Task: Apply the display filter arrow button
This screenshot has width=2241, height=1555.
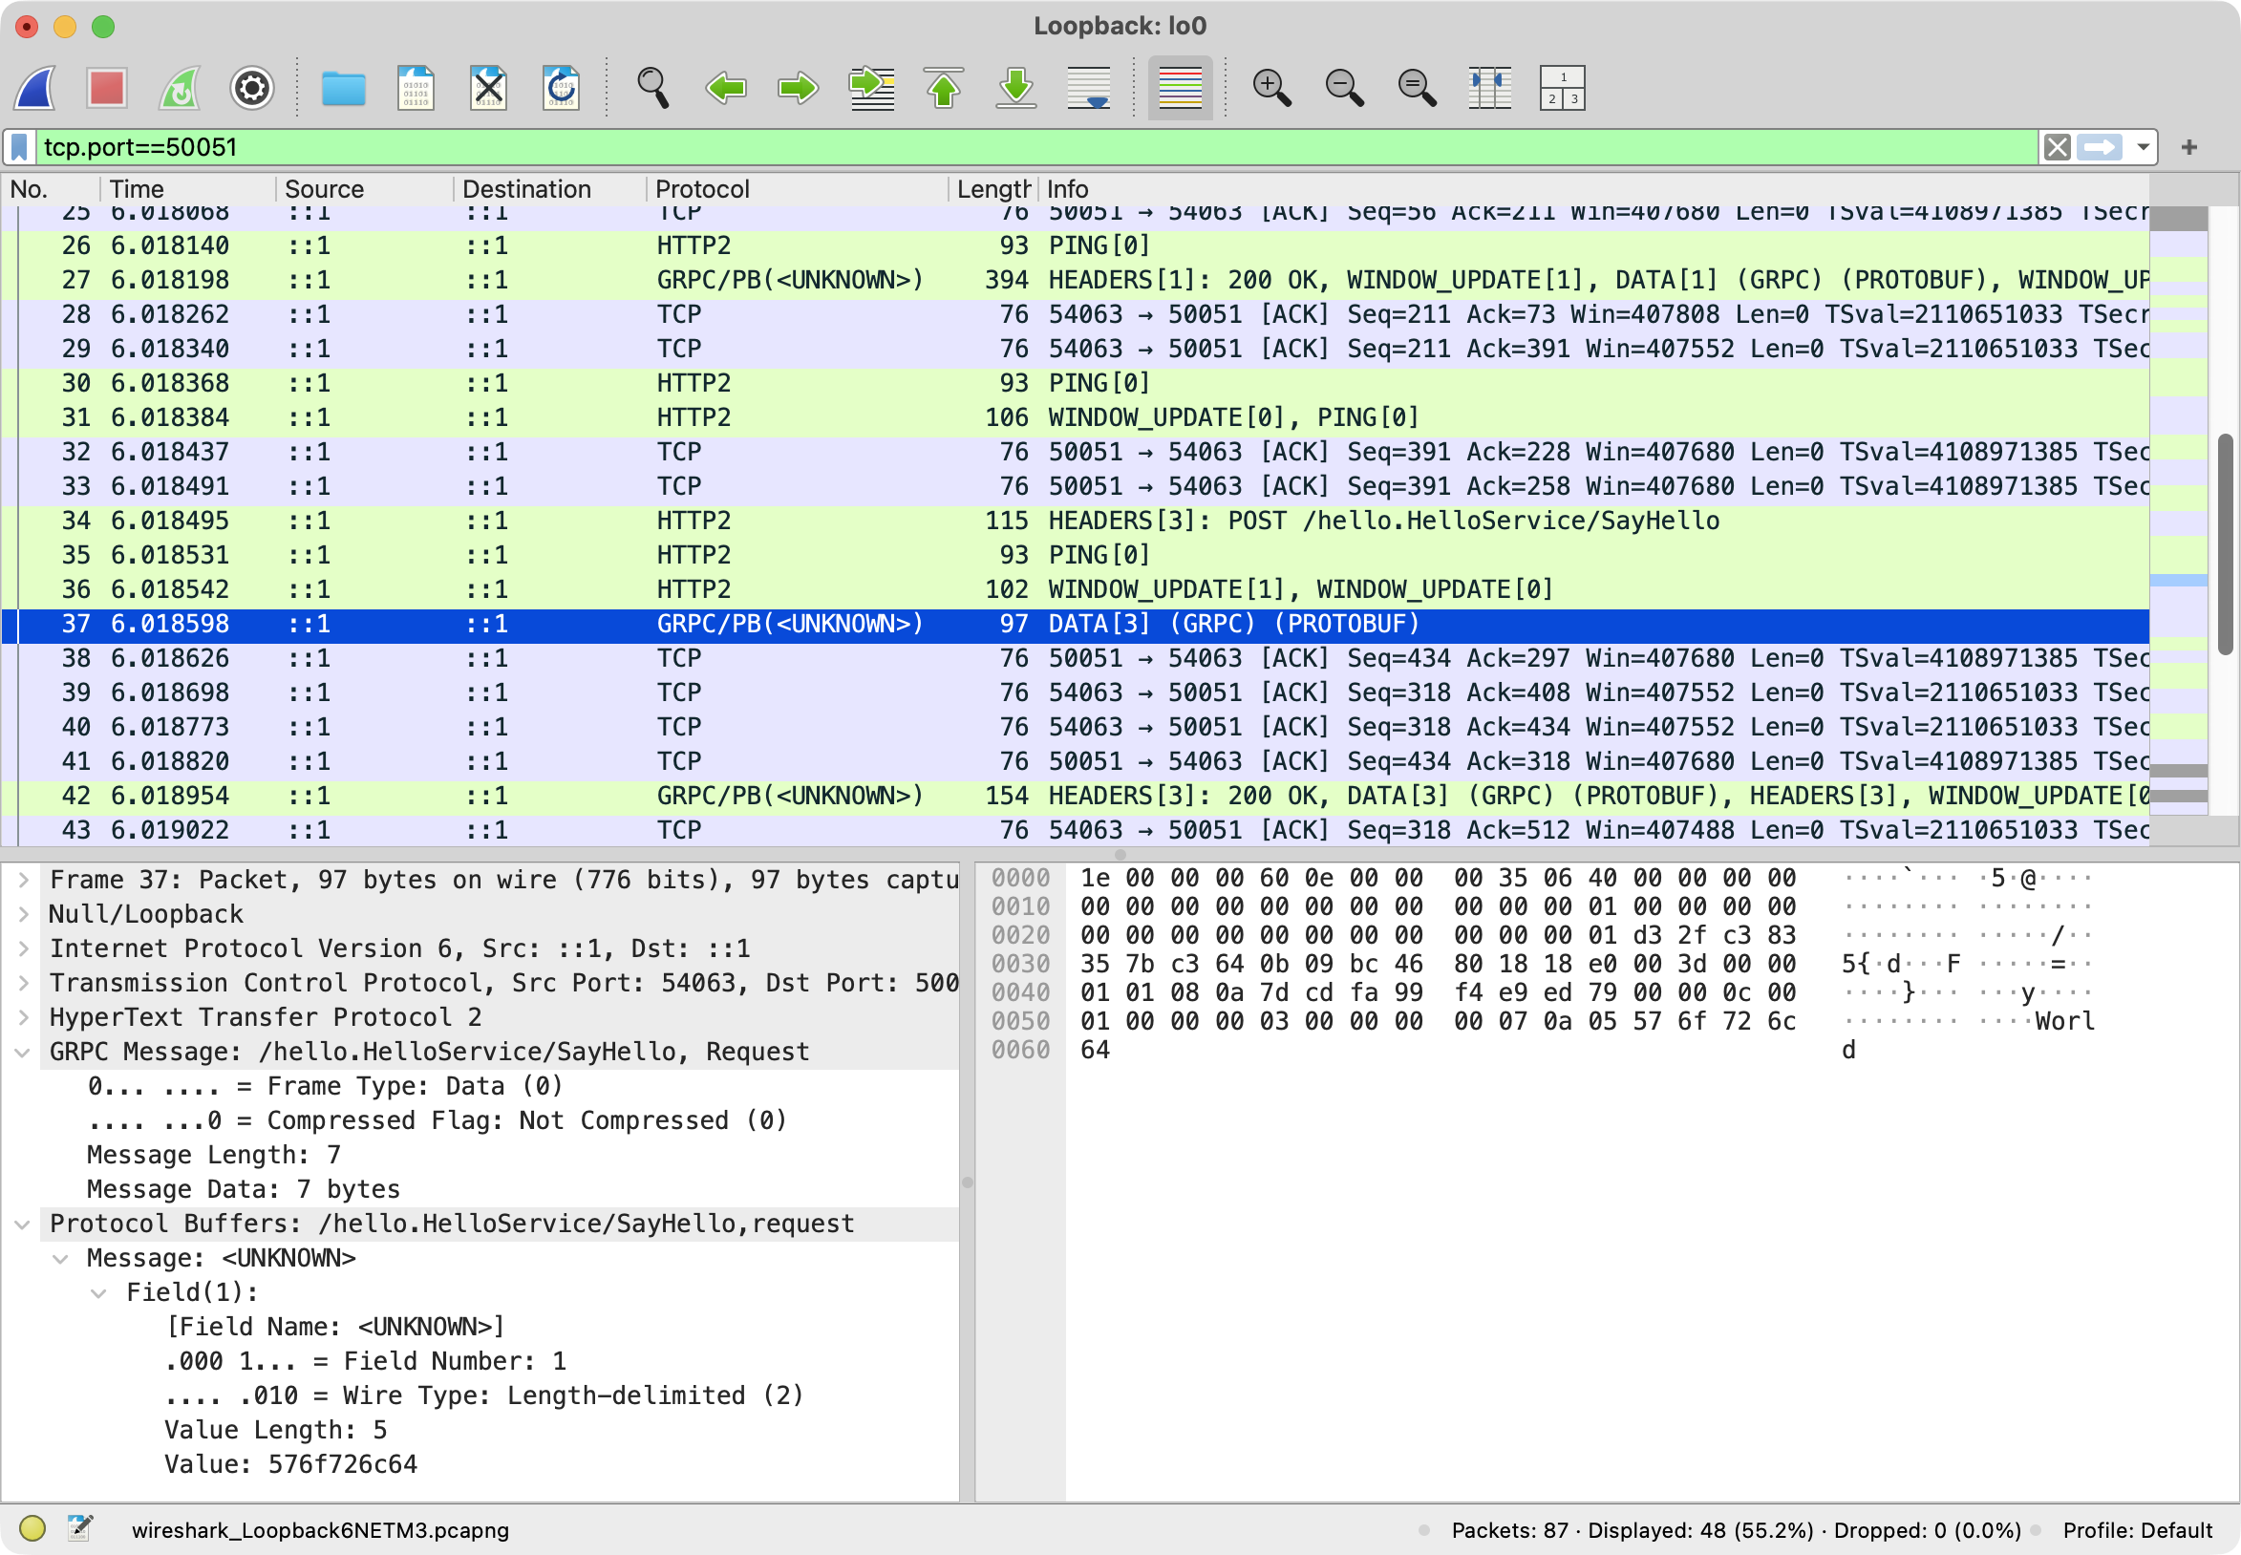Action: [2099, 147]
